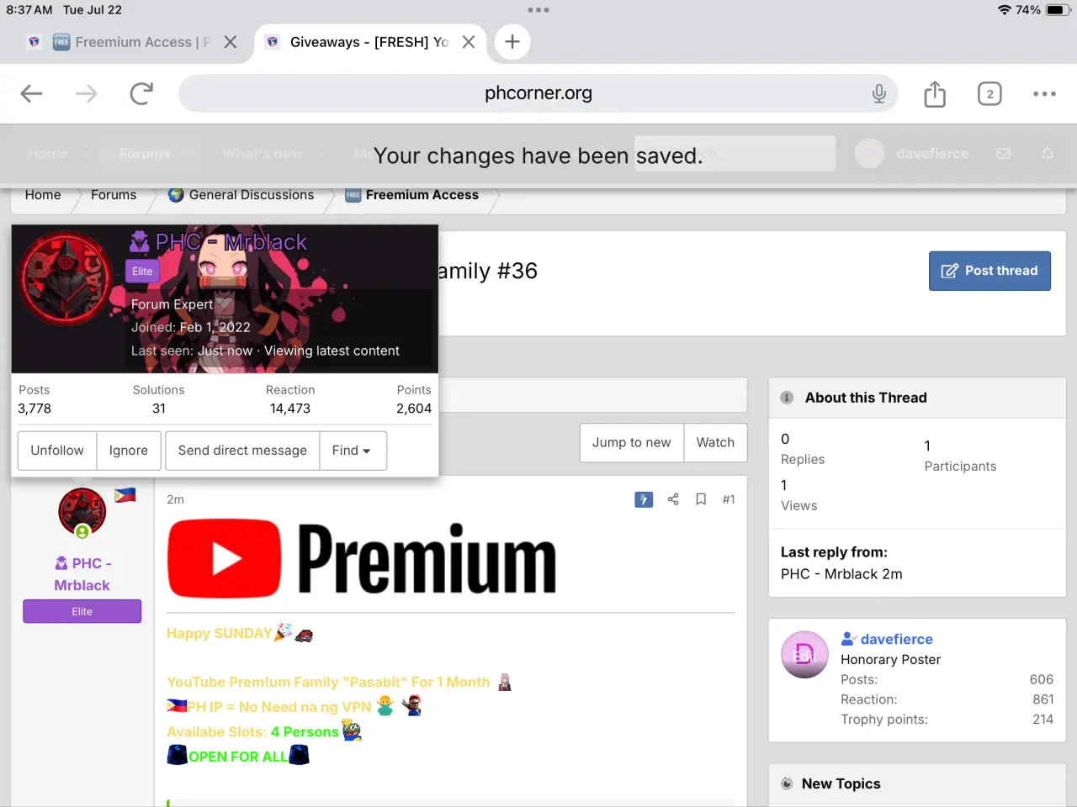1077x807 pixels.
Task: Click davefierce's avatar with Edit overlay
Action: pyautogui.click(x=804, y=655)
